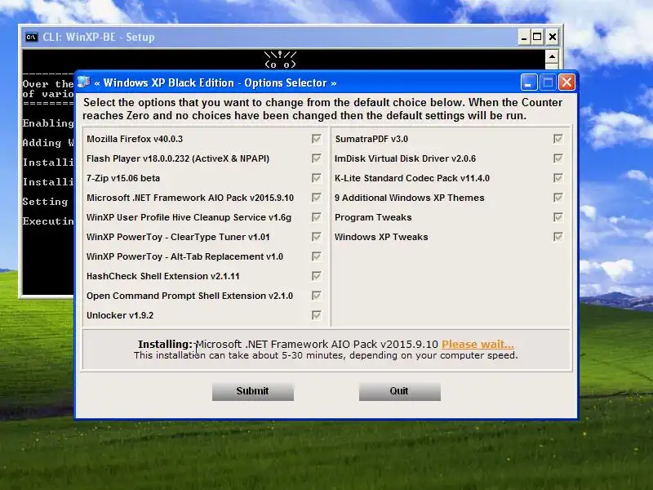The image size is (653, 490).
Task: Toggle the Program Tweaks checkbox
Action: (558, 217)
